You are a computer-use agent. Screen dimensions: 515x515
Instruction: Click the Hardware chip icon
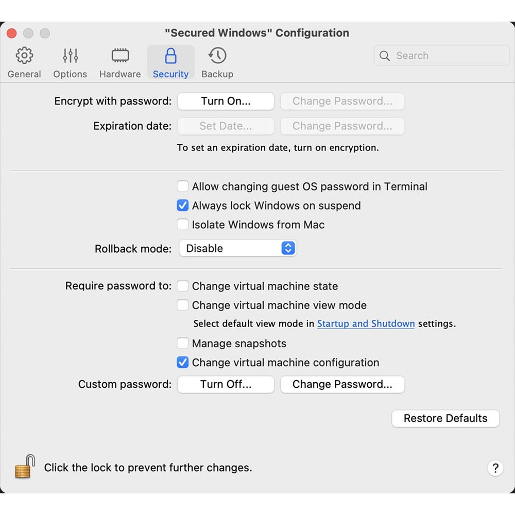coord(119,56)
